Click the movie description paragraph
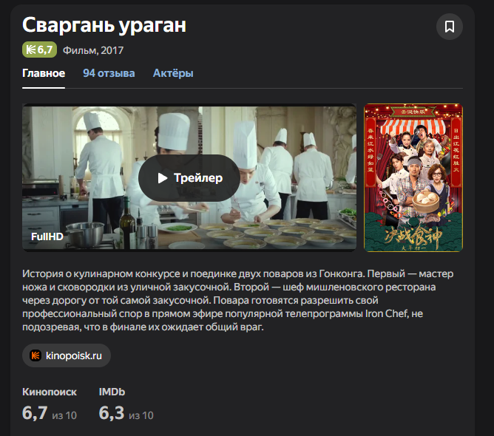 pyautogui.click(x=238, y=300)
